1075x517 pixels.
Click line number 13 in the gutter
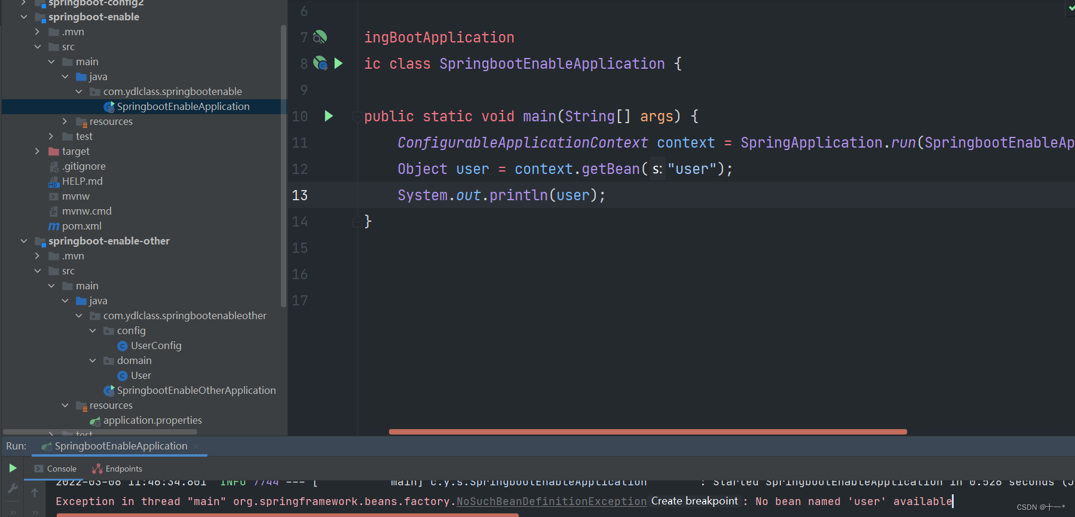click(x=300, y=195)
